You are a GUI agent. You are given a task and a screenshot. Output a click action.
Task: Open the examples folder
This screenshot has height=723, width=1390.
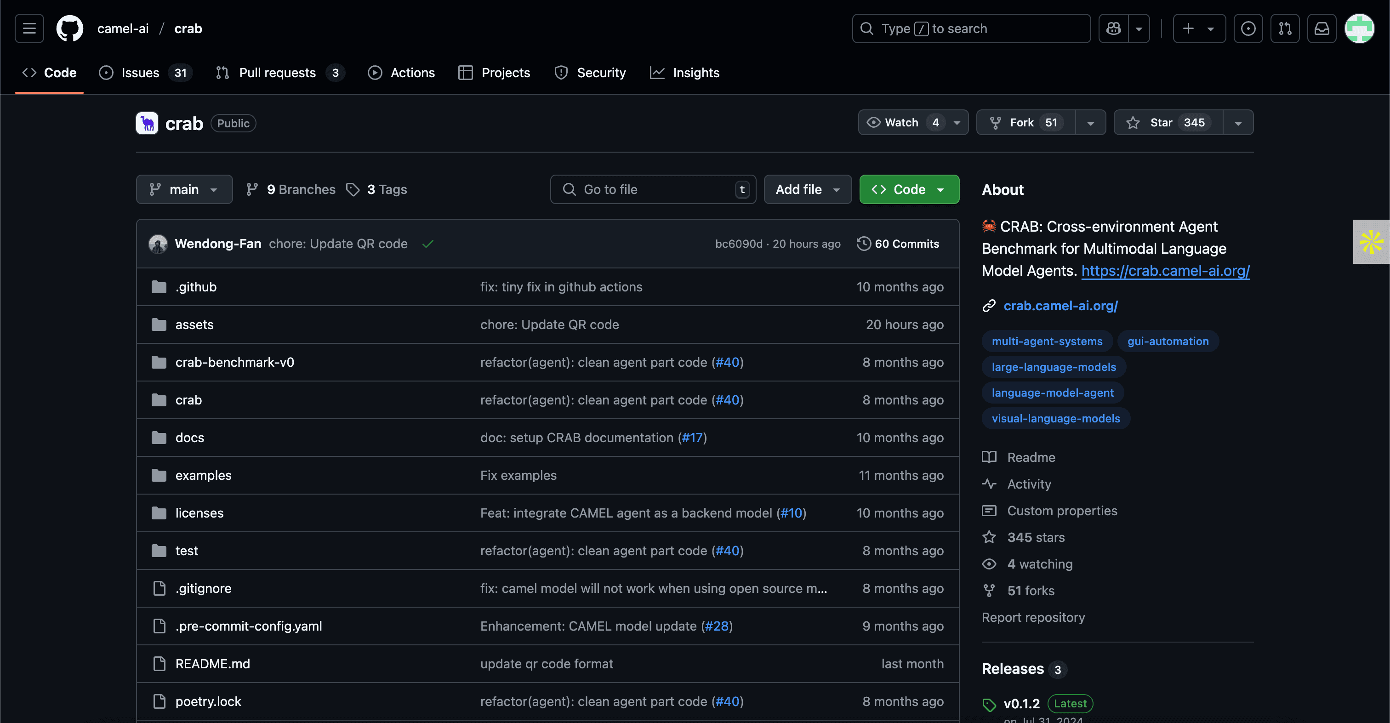[204, 476]
